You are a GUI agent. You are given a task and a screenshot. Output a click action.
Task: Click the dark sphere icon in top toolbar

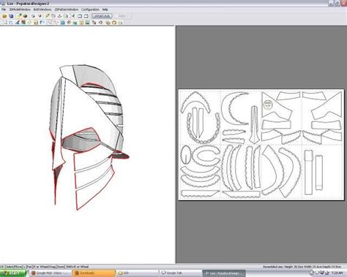[x=25, y=16]
